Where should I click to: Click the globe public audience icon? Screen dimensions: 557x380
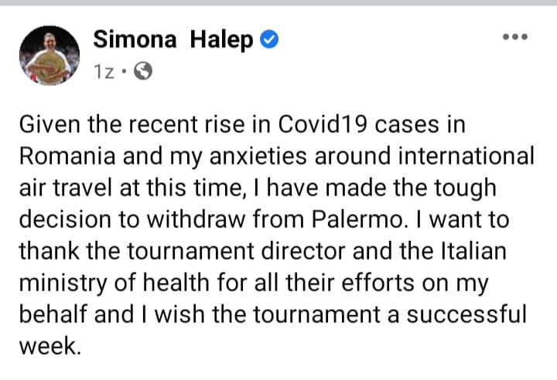(143, 71)
